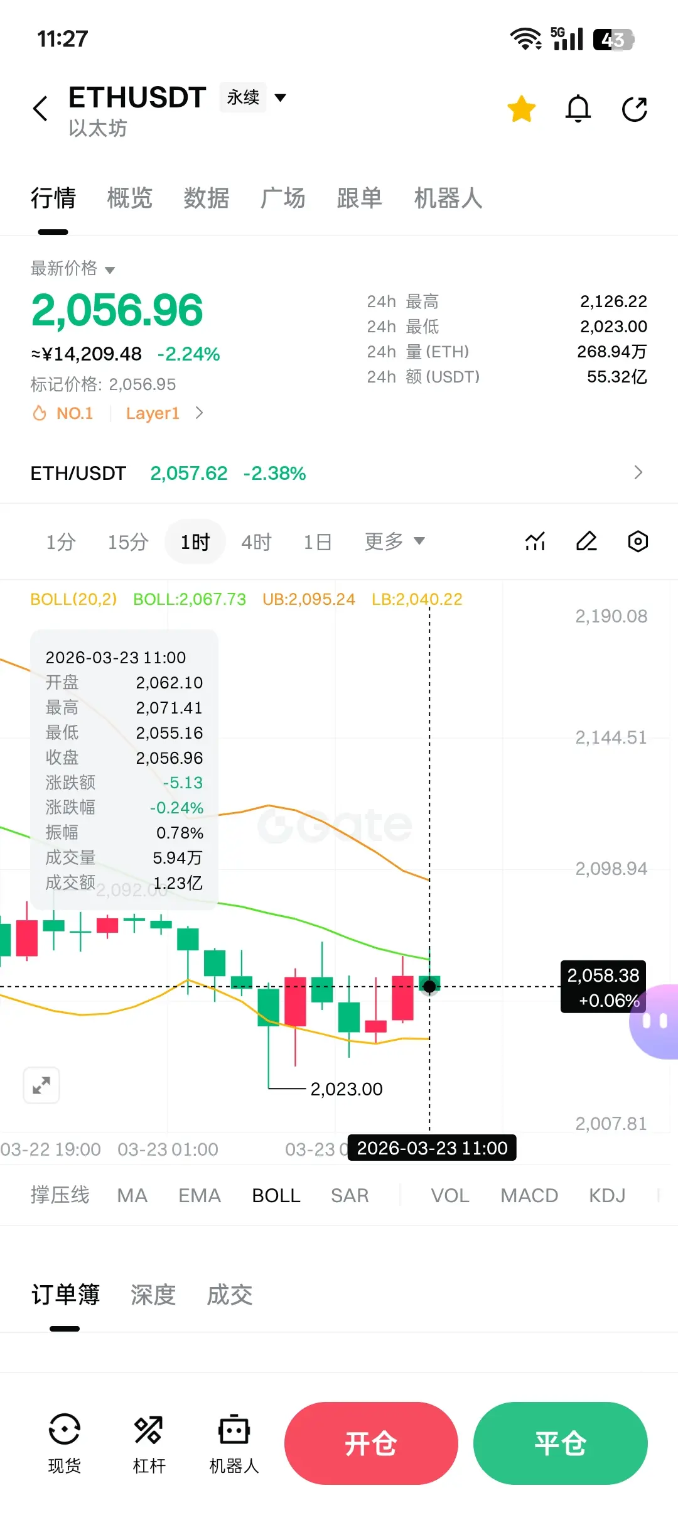Switch to the 广场 tab
The width and height of the screenshot is (678, 1515).
(283, 198)
